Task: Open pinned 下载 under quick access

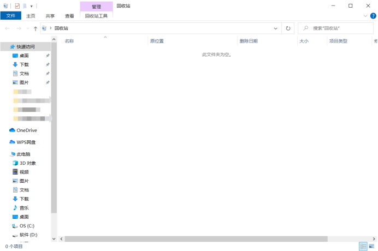Action: coord(24,64)
